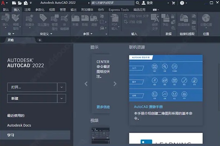This screenshot has height=146, width=220.
Task: Click the Sheet set quick access icon
Action: click(x=26, y=3)
